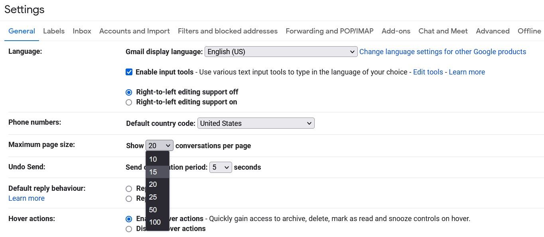Open the Gmail display language dropdown

pyautogui.click(x=280, y=51)
